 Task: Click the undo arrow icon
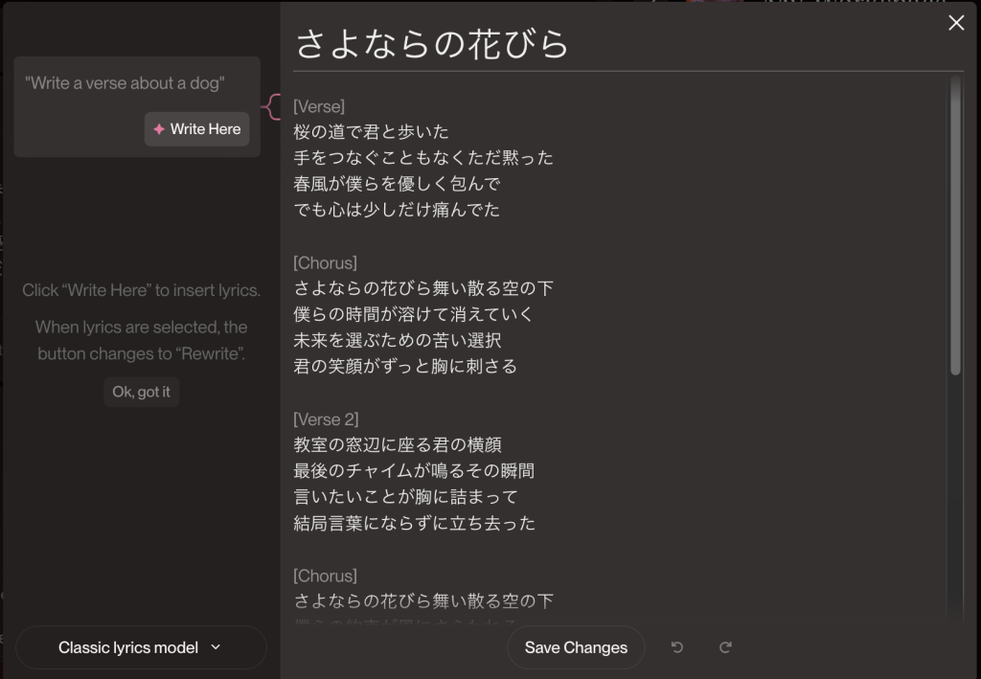click(x=677, y=647)
